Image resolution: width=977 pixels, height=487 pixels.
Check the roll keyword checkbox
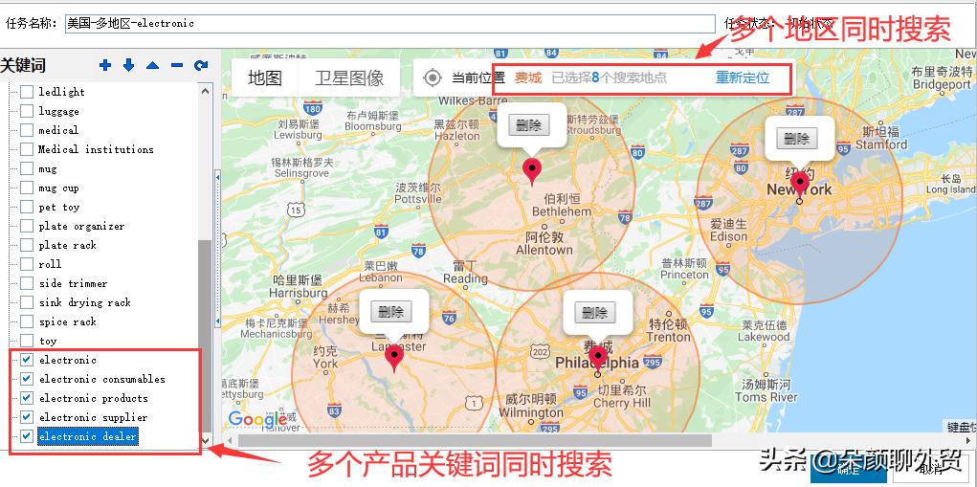coord(27,264)
